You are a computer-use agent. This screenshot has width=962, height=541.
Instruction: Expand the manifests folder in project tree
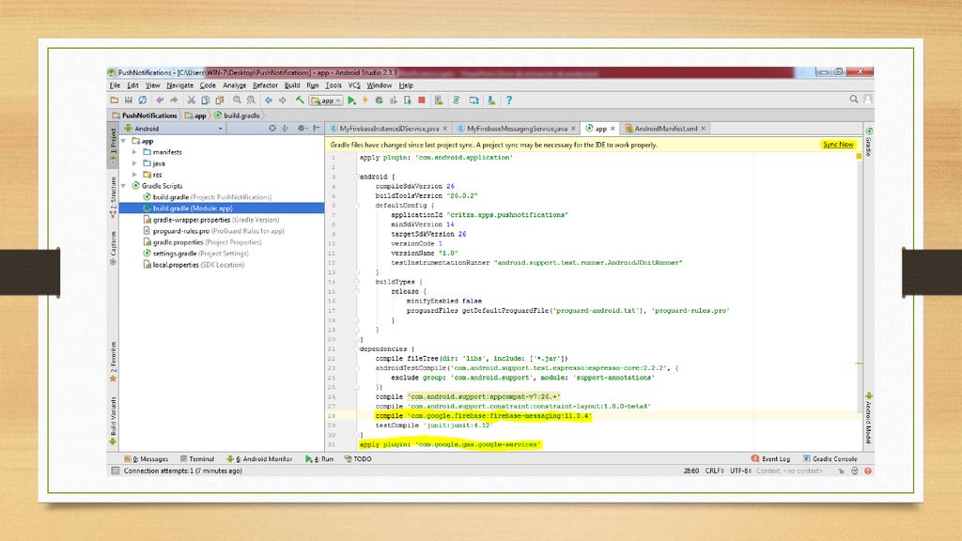[134, 152]
